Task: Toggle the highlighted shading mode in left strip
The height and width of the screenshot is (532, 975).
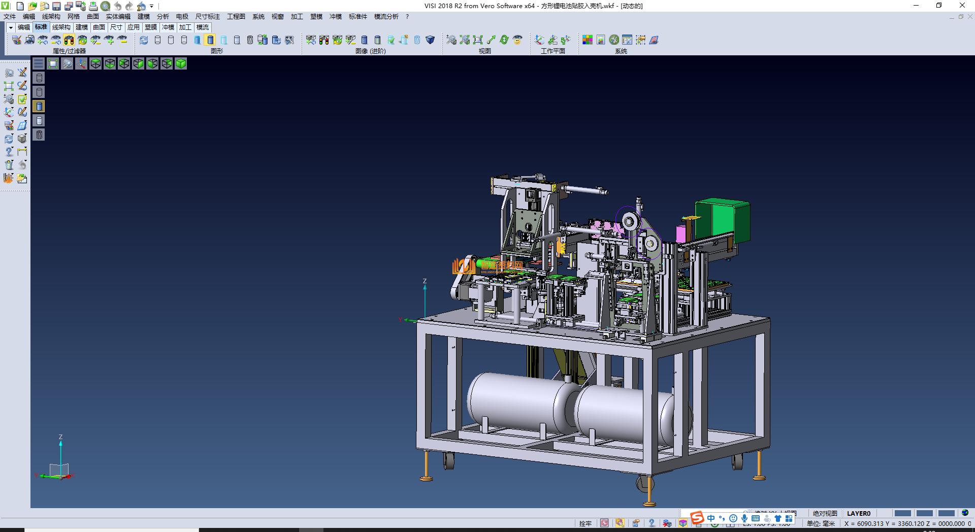Action: click(x=39, y=106)
